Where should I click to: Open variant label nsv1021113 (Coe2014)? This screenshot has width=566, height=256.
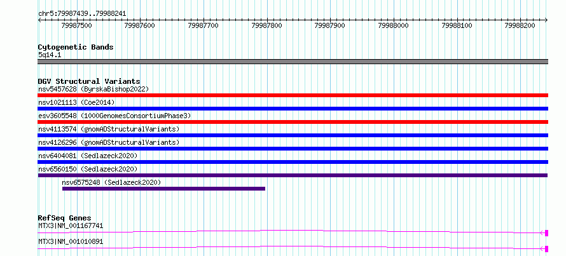(76, 102)
